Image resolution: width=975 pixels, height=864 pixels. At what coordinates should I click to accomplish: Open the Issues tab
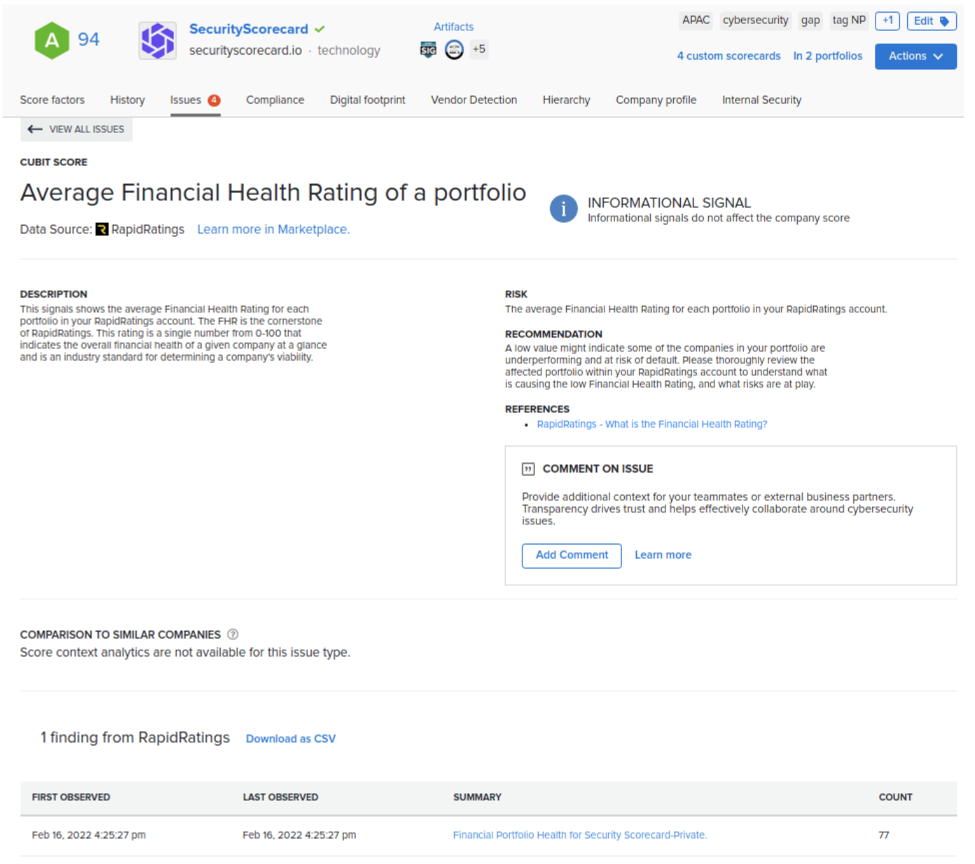(x=186, y=100)
